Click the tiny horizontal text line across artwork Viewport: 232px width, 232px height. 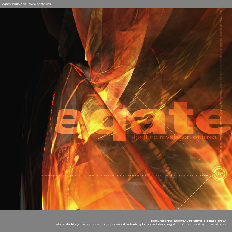126,175
